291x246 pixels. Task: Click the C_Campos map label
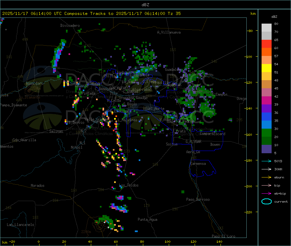[220, 94]
